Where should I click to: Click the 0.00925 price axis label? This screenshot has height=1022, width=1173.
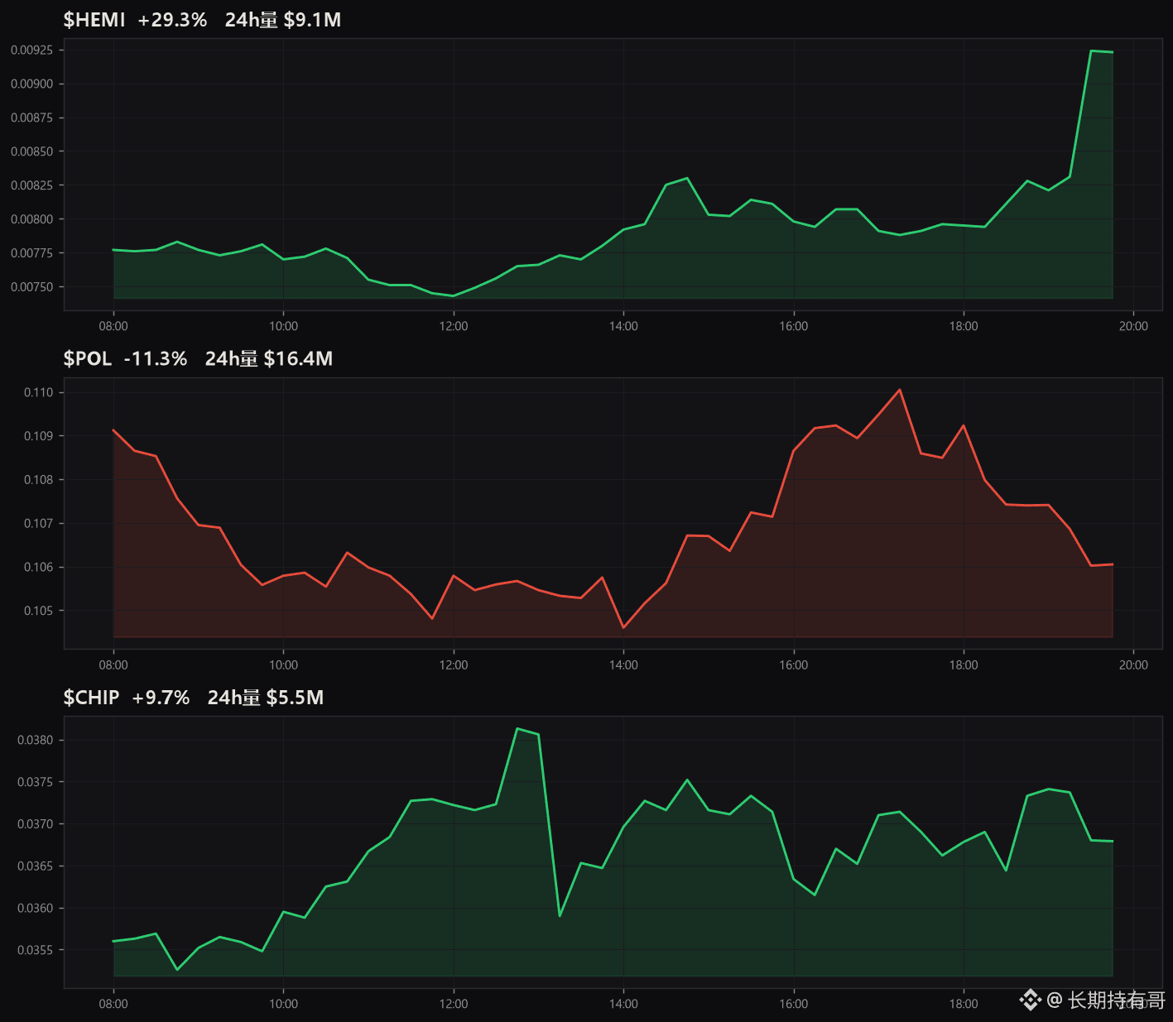click(x=31, y=50)
